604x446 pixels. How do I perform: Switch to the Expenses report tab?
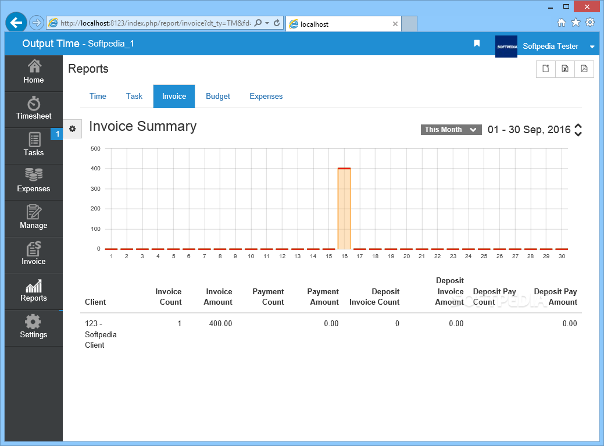point(266,97)
